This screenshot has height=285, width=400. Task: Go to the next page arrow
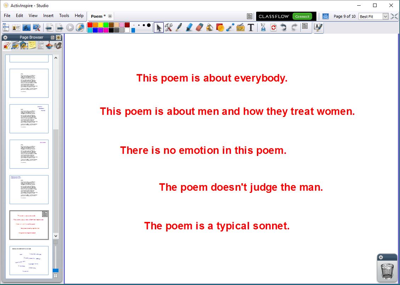[x=60, y=27]
